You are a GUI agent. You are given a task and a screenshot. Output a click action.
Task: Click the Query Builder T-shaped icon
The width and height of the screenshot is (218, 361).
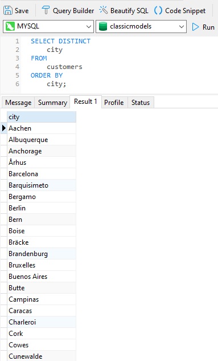(x=46, y=10)
